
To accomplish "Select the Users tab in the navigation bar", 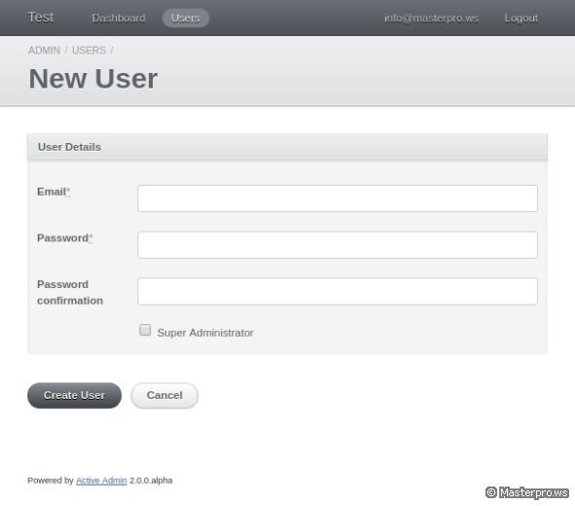I will click(x=186, y=18).
